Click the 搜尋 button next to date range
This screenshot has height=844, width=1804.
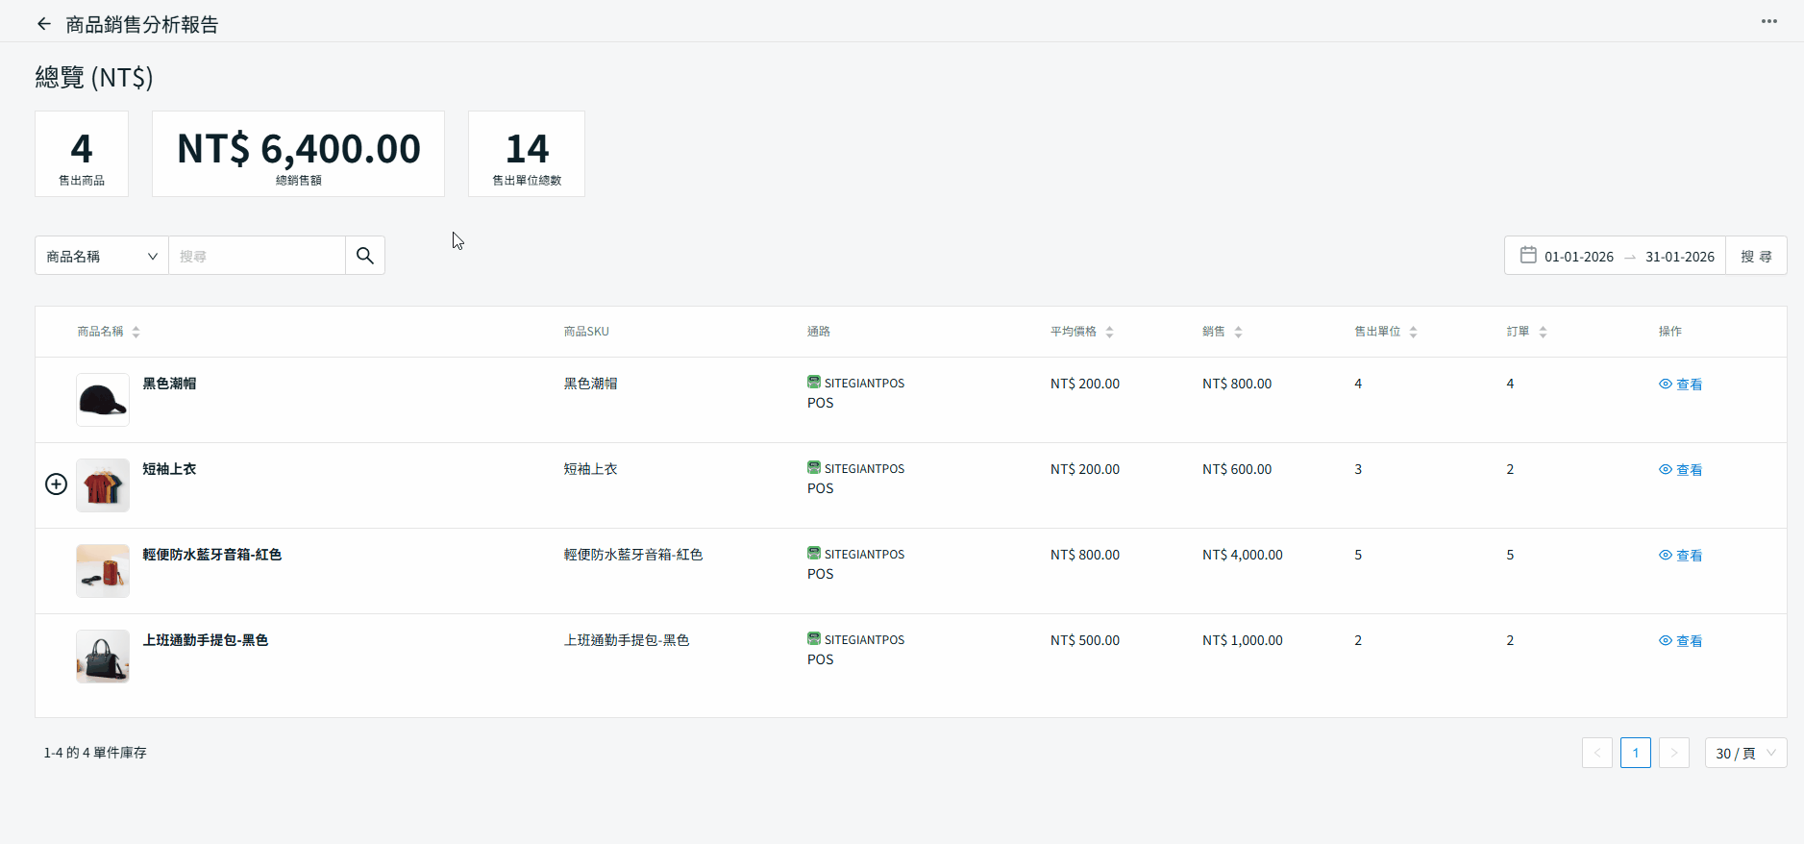[1756, 256]
